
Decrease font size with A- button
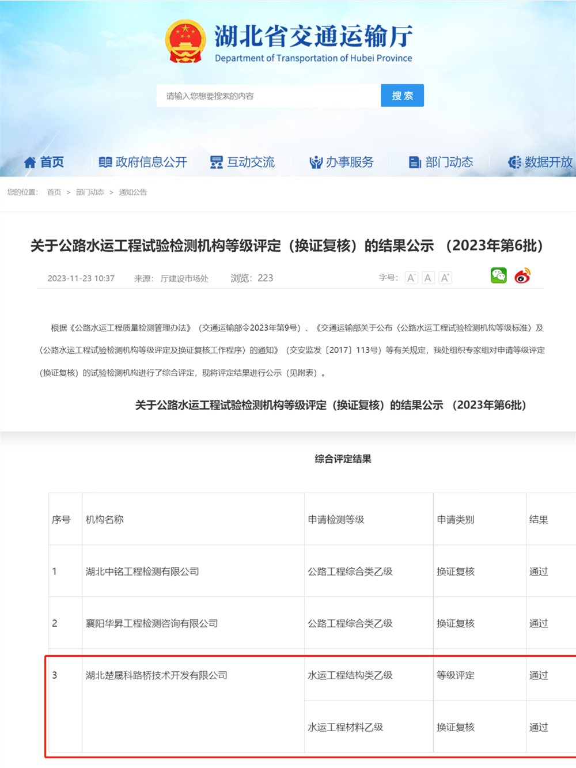[x=411, y=278]
